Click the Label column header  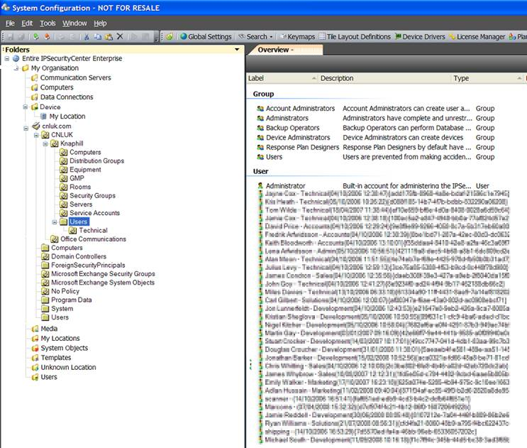click(x=256, y=78)
